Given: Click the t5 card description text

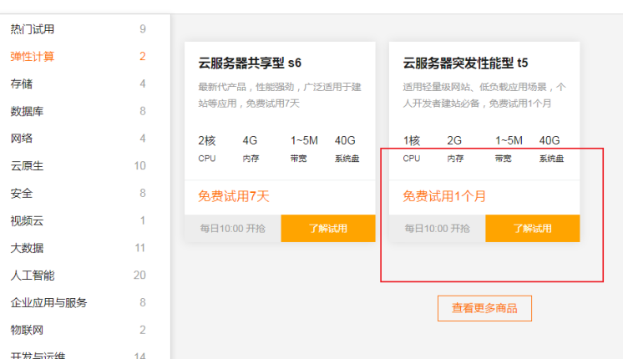Looking at the screenshot, I should pyautogui.click(x=484, y=95).
